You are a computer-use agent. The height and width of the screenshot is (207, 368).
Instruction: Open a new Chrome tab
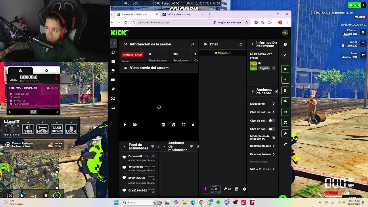point(209,14)
